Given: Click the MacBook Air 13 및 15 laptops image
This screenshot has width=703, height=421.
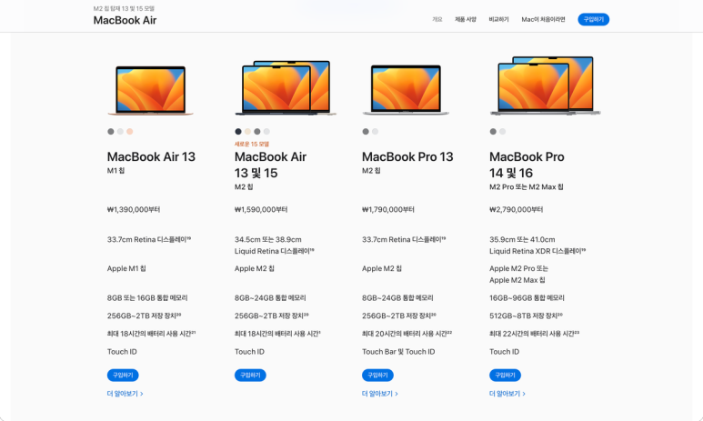Looking at the screenshot, I should (286, 87).
